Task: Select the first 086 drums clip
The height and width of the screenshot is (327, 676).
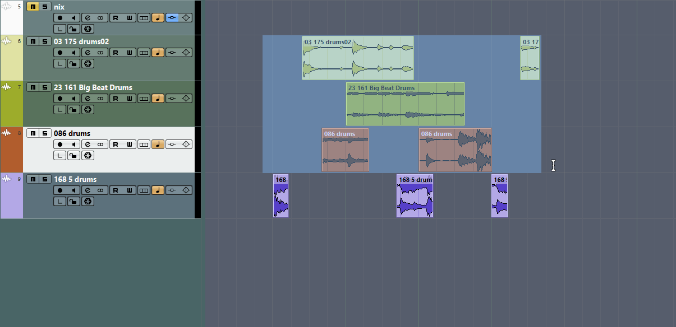Action: click(345, 150)
